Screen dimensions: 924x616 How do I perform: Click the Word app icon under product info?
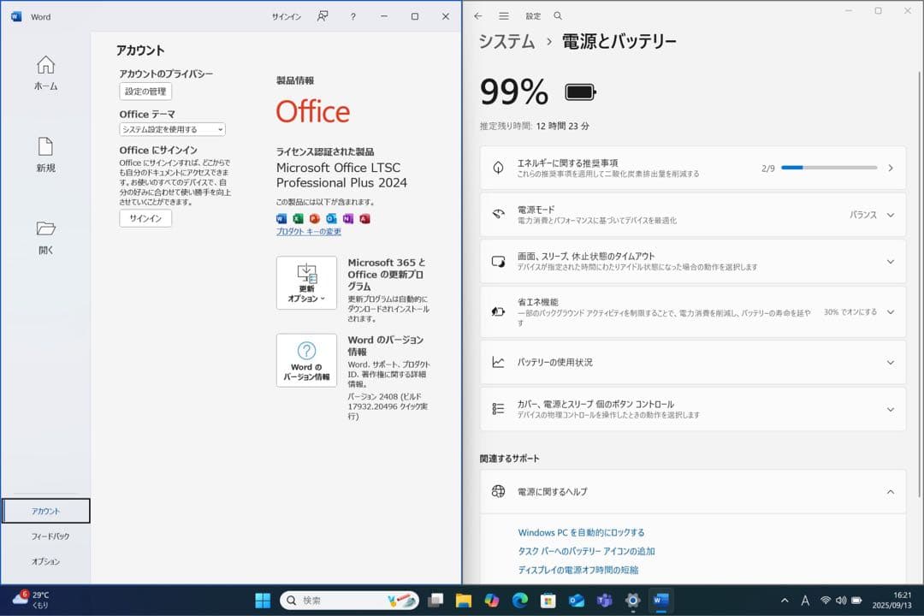click(281, 219)
